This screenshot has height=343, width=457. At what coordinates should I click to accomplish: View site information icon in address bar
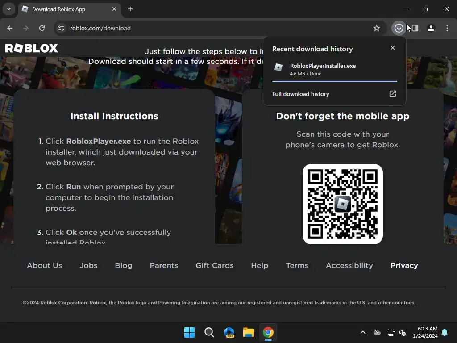(x=61, y=28)
